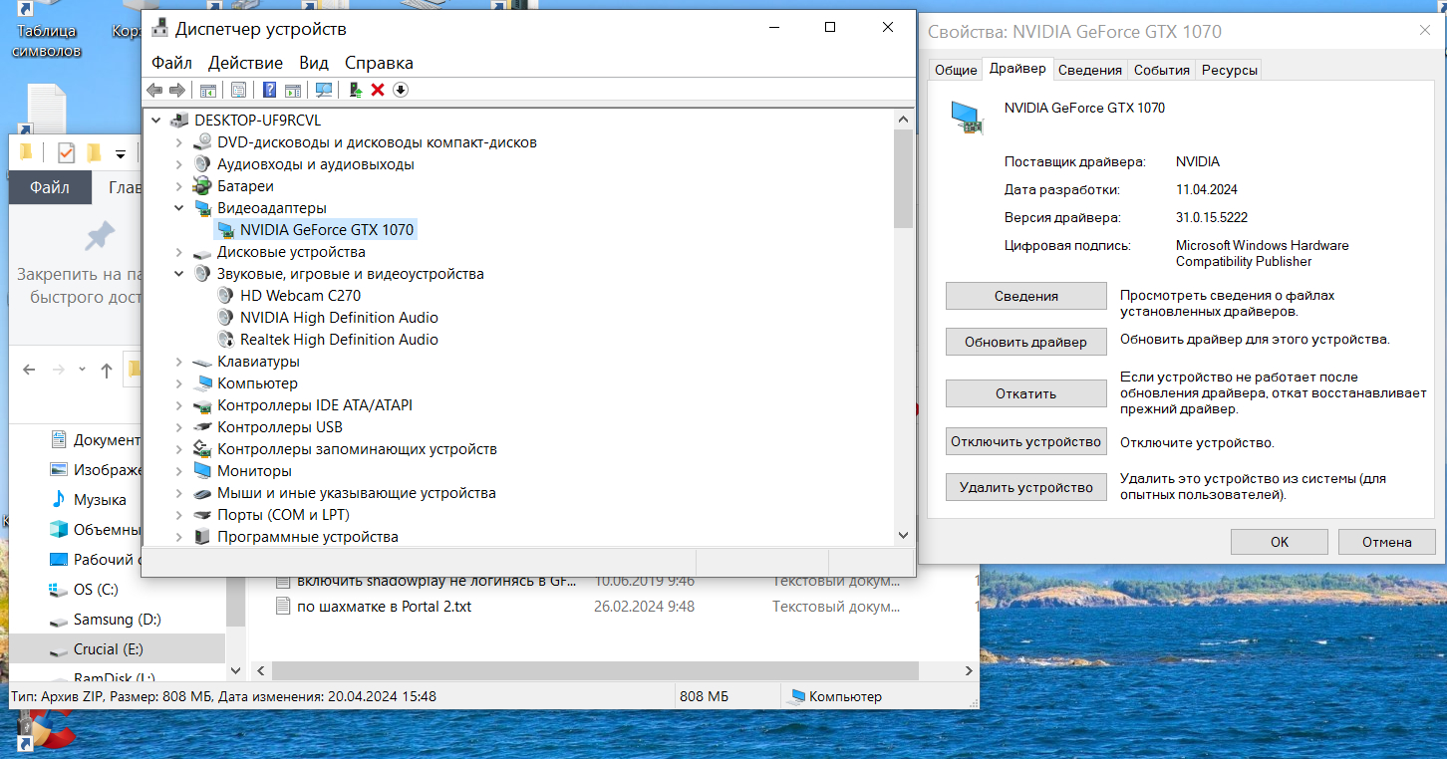1447x759 pixels.
Task: Open the Файл menu in Device Manager
Action: tap(171, 63)
